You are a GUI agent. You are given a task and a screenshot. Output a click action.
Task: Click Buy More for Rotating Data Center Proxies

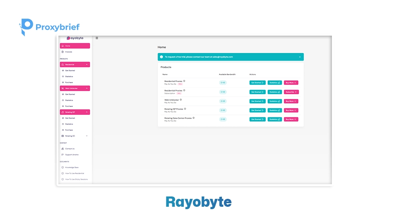[291, 119]
